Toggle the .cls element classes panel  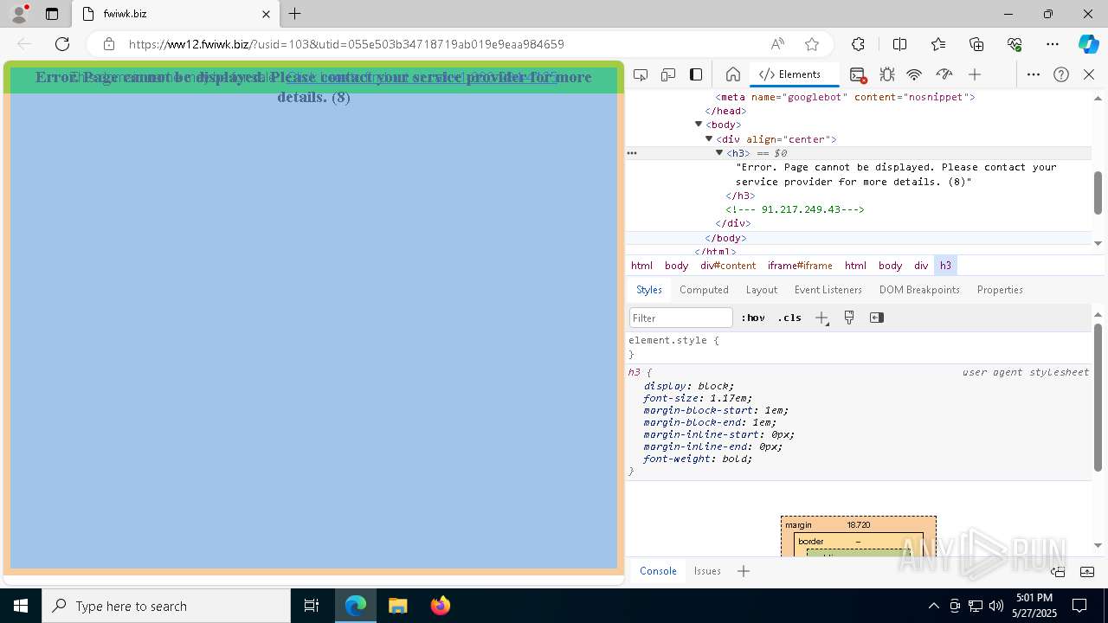coord(789,318)
